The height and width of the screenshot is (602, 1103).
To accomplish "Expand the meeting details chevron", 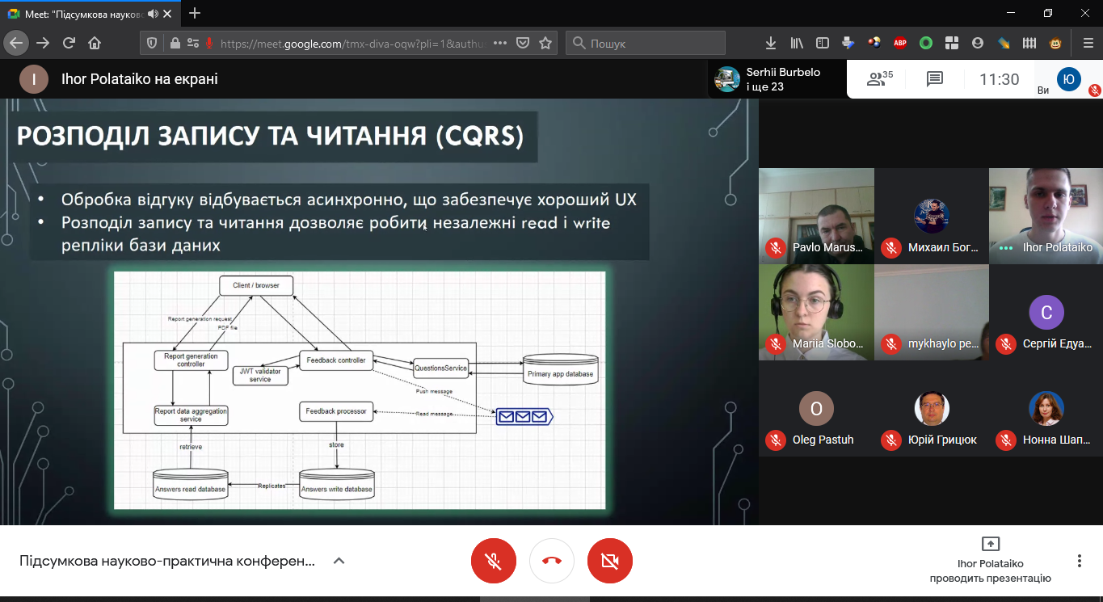I will click(x=339, y=561).
